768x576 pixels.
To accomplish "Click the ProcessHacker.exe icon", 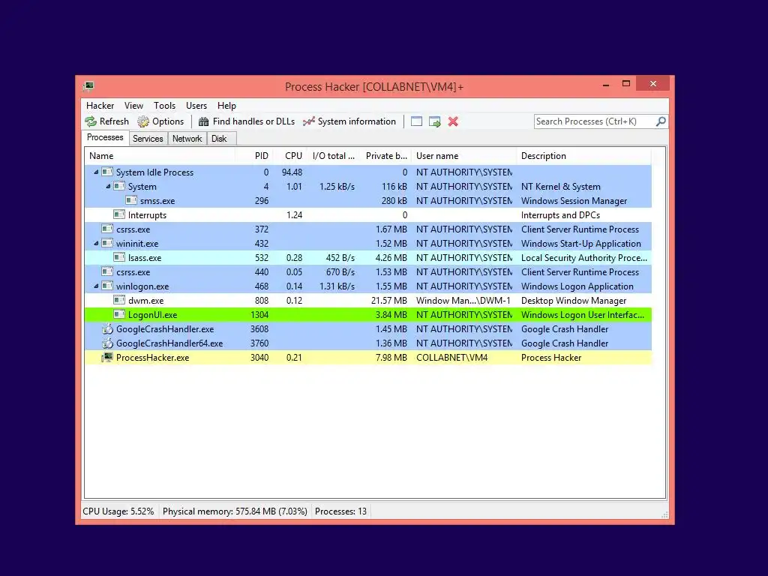I will (107, 357).
